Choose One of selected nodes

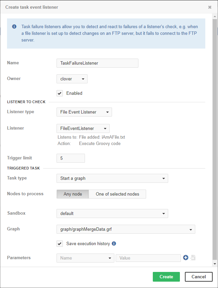coord(117,194)
